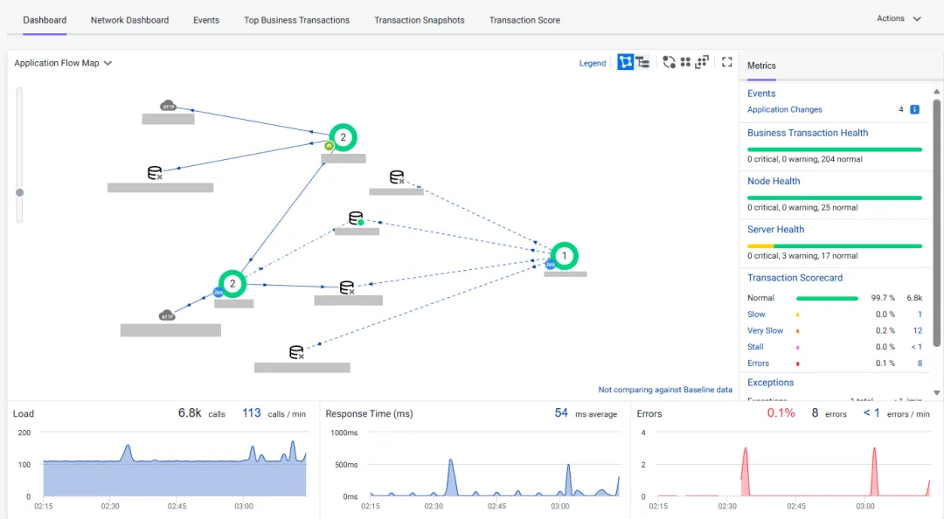Click the Node Health status bar

(x=835, y=197)
